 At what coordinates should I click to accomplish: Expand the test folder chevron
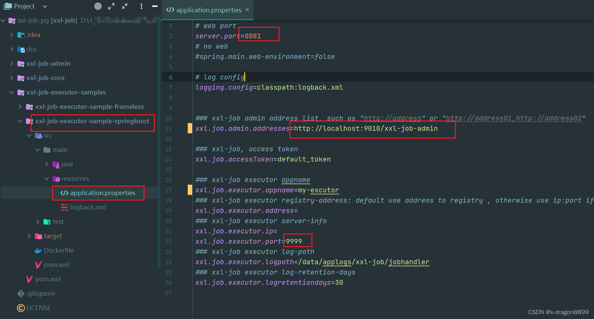point(38,222)
